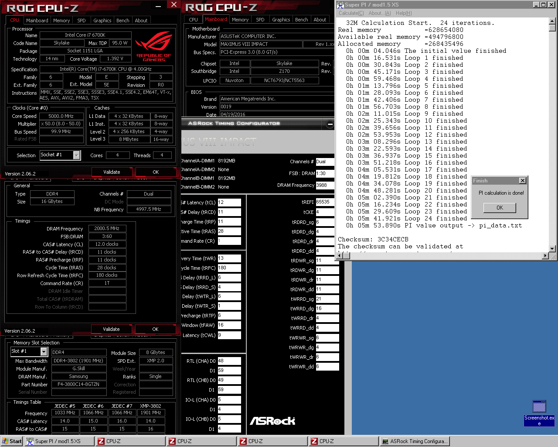Select Bench tab in motherboard CPU-Z window
The width and height of the screenshot is (558, 447).
(302, 20)
